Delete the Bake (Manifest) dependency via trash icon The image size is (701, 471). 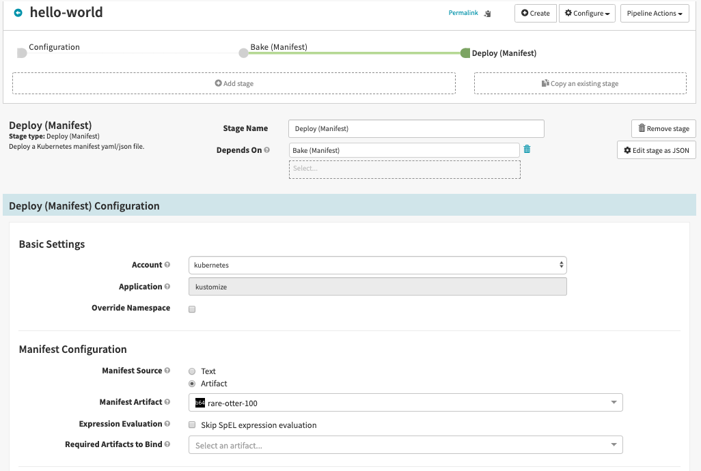pyautogui.click(x=527, y=149)
